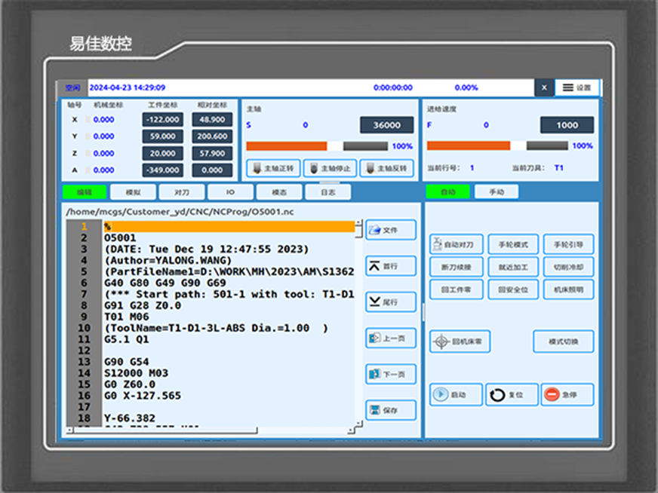
Task: Toggle cutting coolant (切削冷却)
Action: [568, 267]
